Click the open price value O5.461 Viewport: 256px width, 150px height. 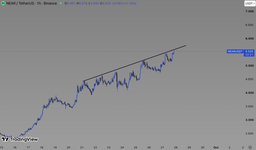[70, 3]
